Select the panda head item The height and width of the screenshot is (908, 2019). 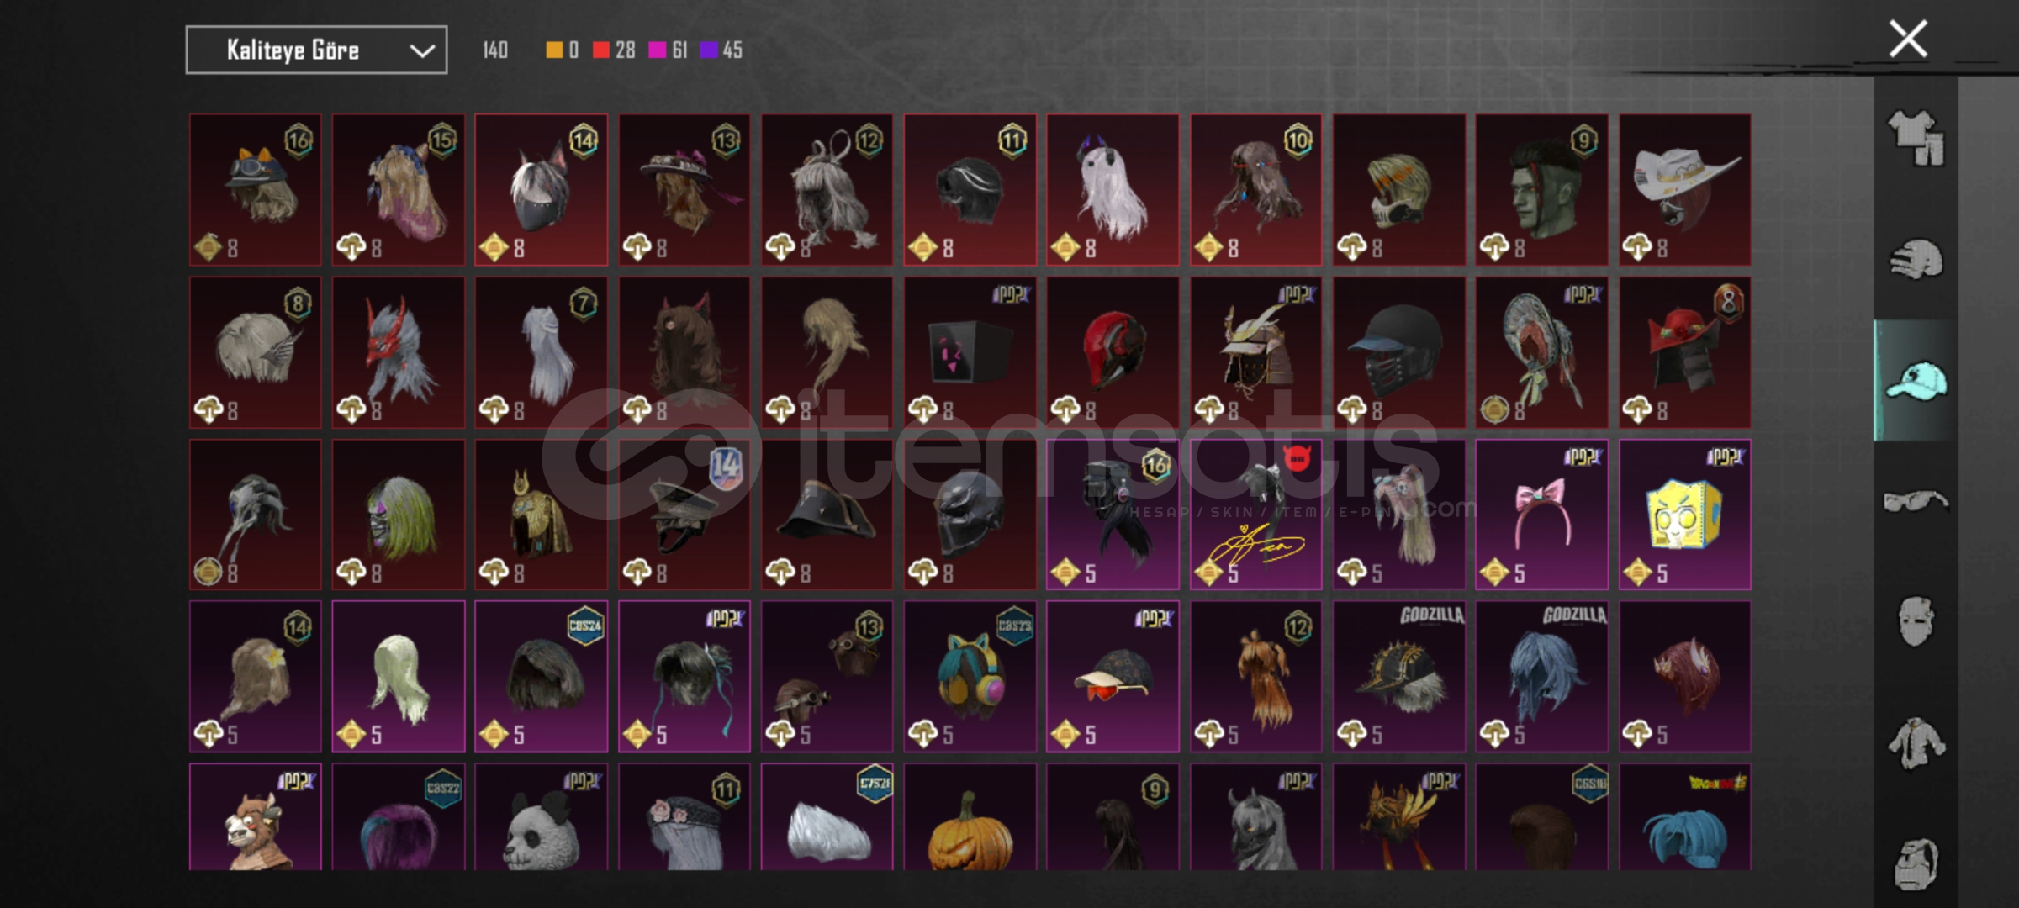pyautogui.click(x=541, y=816)
